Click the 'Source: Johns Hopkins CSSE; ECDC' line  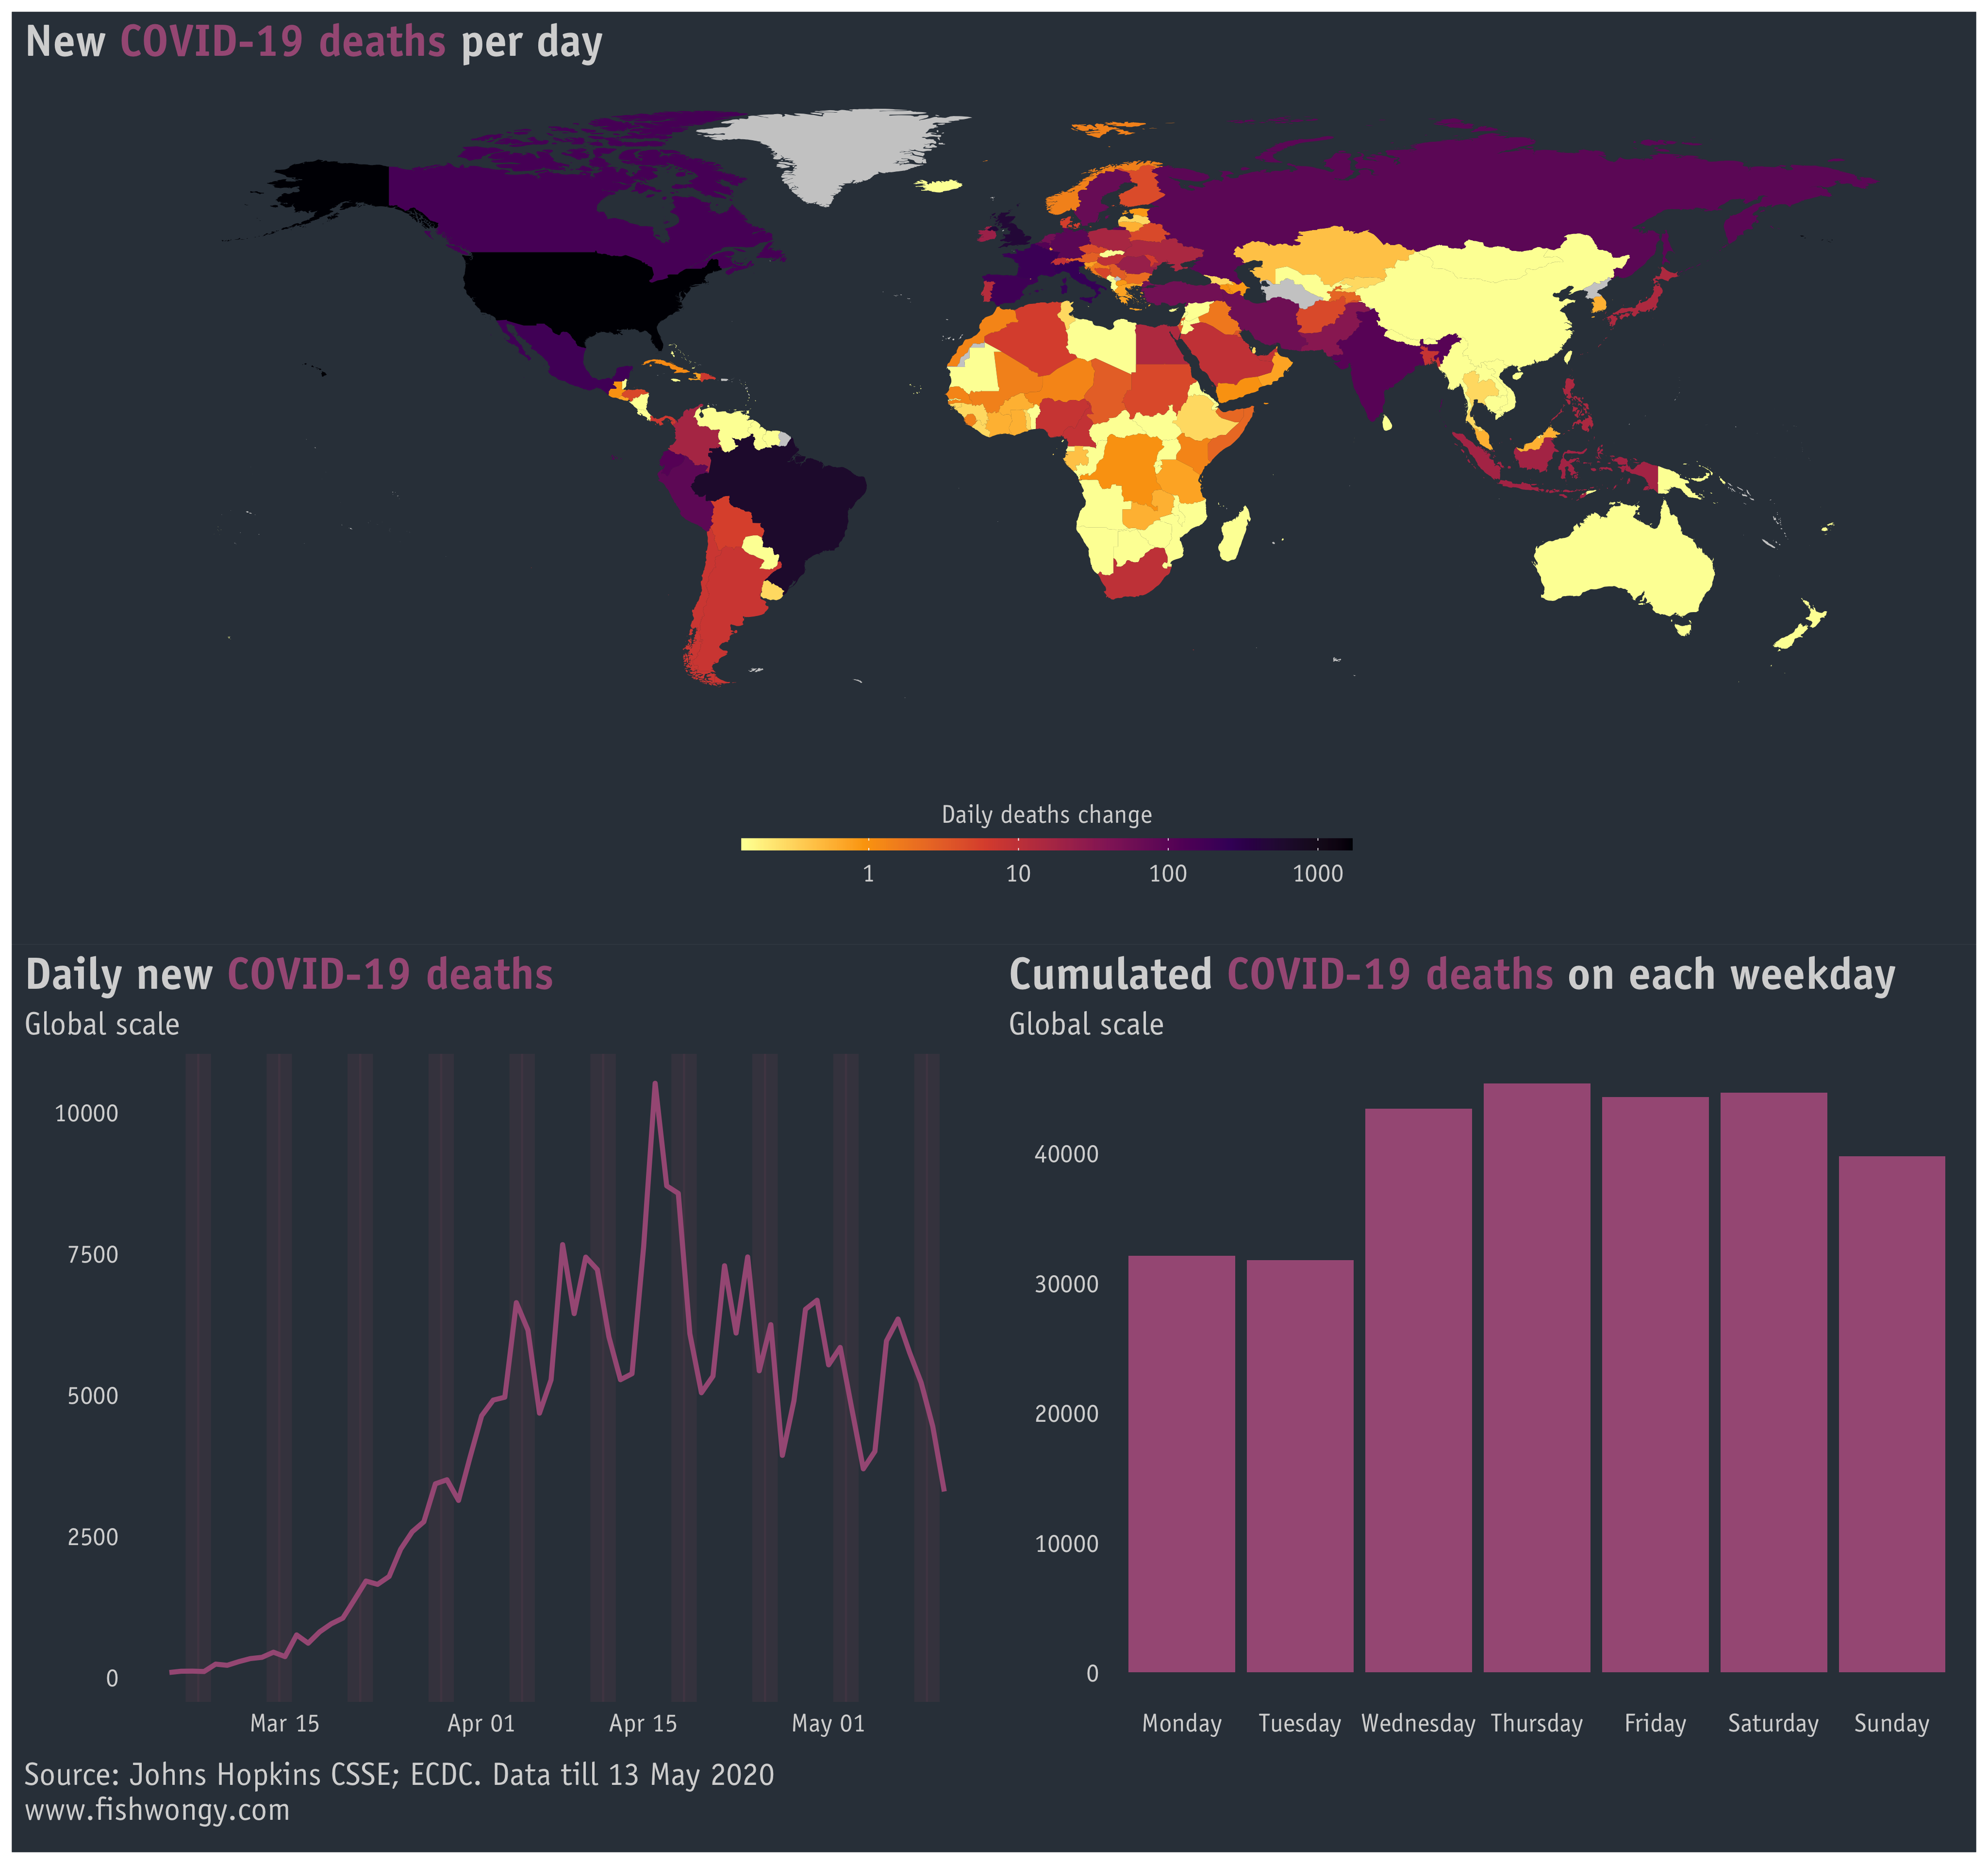tap(399, 1774)
